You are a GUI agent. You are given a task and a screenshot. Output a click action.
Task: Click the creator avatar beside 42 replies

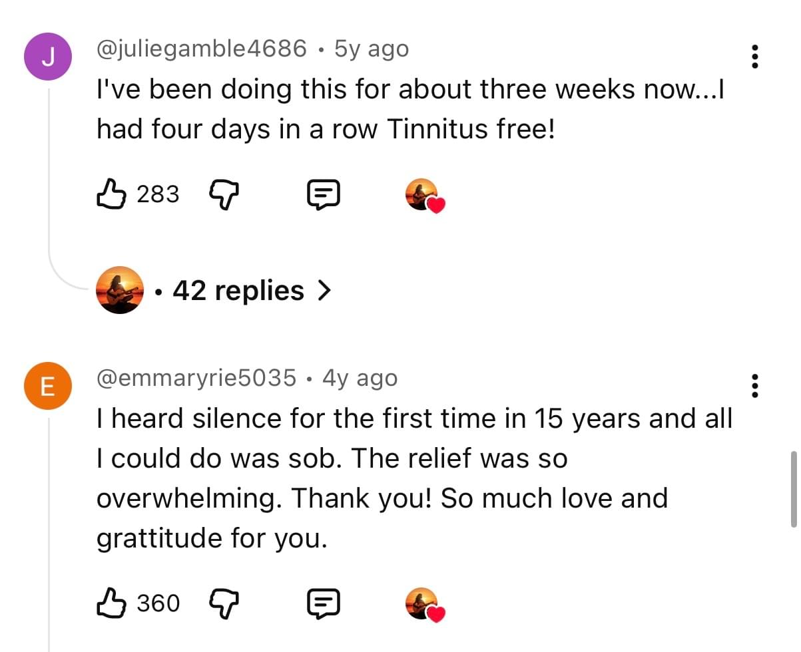coord(120,290)
